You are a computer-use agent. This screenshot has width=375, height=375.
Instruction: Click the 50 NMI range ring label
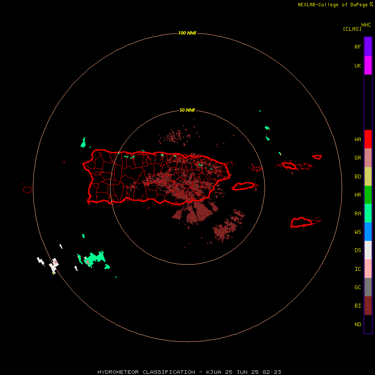coord(187,110)
